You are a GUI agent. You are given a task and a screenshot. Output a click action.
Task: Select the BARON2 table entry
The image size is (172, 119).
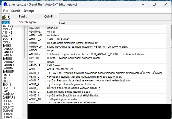(x=8, y=62)
